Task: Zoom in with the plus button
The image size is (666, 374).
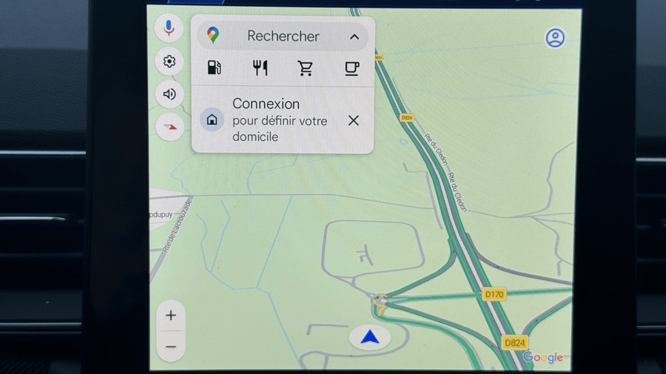Action: (x=171, y=315)
